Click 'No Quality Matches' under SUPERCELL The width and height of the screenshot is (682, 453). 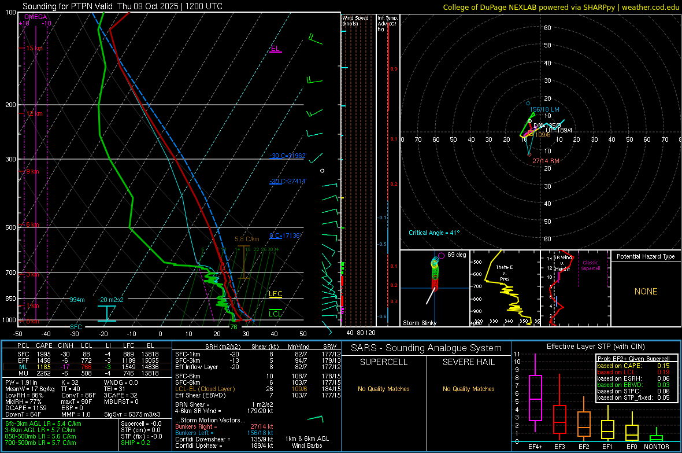[384, 389]
